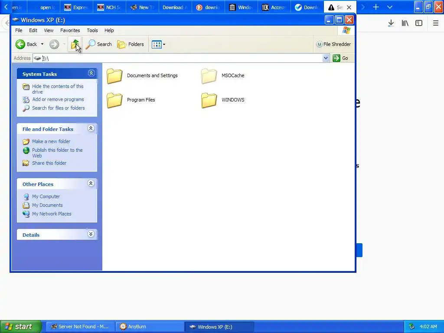Screen dimensions: 444x333
Task: Go to My Computer in Other Places
Action: [x=46, y=196]
